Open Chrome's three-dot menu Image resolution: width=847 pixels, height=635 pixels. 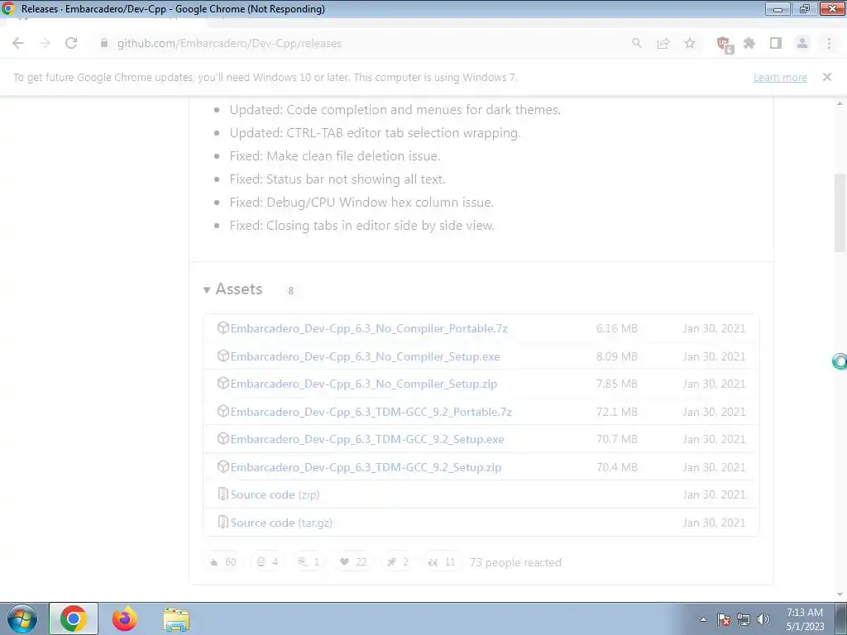click(829, 43)
